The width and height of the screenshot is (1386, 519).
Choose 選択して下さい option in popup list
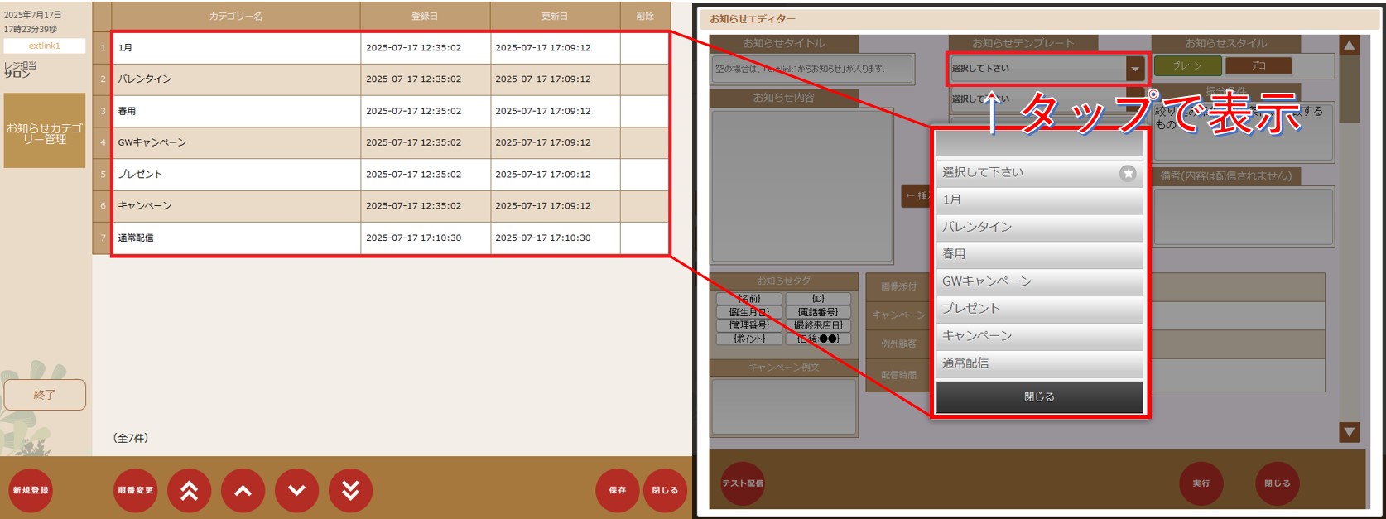coord(1039,173)
